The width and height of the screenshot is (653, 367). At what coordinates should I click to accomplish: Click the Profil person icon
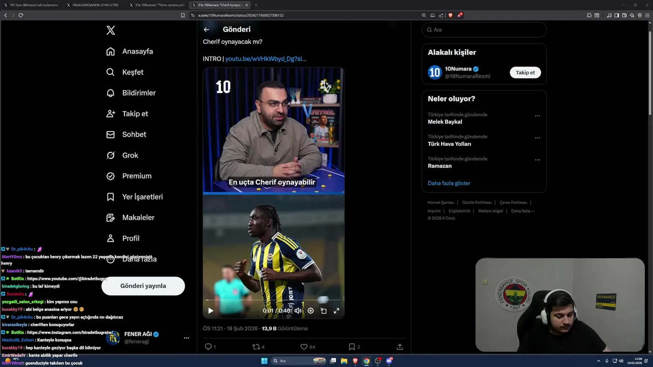[x=110, y=238]
